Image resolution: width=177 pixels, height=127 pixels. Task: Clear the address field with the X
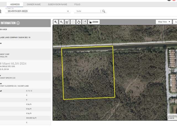tap(68, 11)
